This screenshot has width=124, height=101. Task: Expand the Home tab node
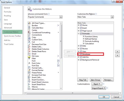point(78,25)
